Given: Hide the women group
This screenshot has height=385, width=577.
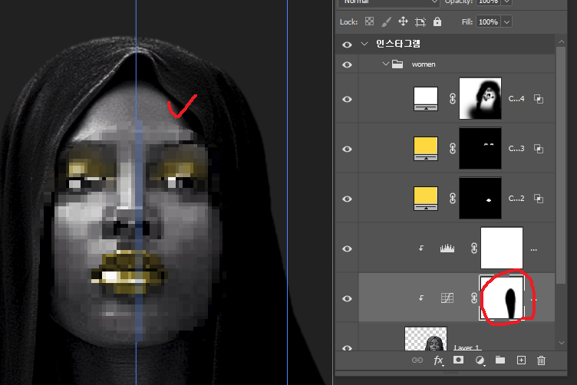Looking at the screenshot, I should pyautogui.click(x=347, y=64).
